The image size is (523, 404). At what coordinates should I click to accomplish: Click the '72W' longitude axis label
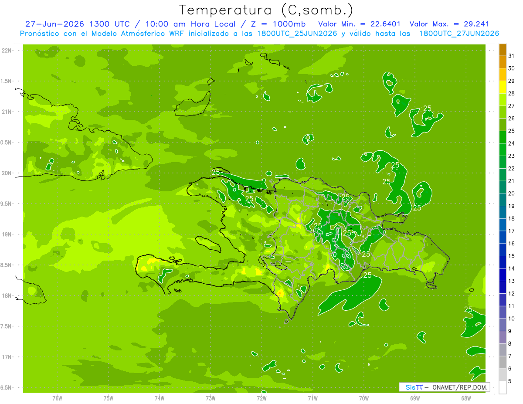261,398
